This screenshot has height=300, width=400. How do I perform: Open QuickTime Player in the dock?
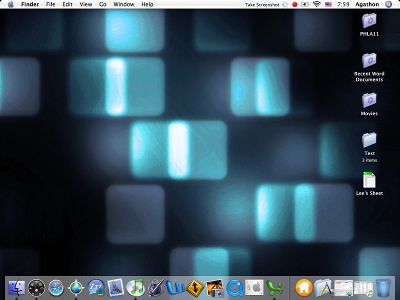click(234, 287)
